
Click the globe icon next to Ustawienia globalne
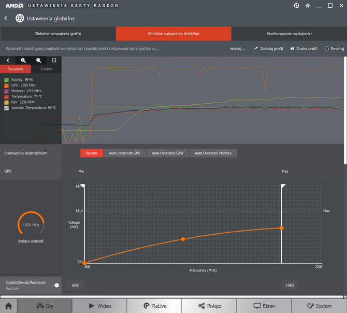click(20, 18)
